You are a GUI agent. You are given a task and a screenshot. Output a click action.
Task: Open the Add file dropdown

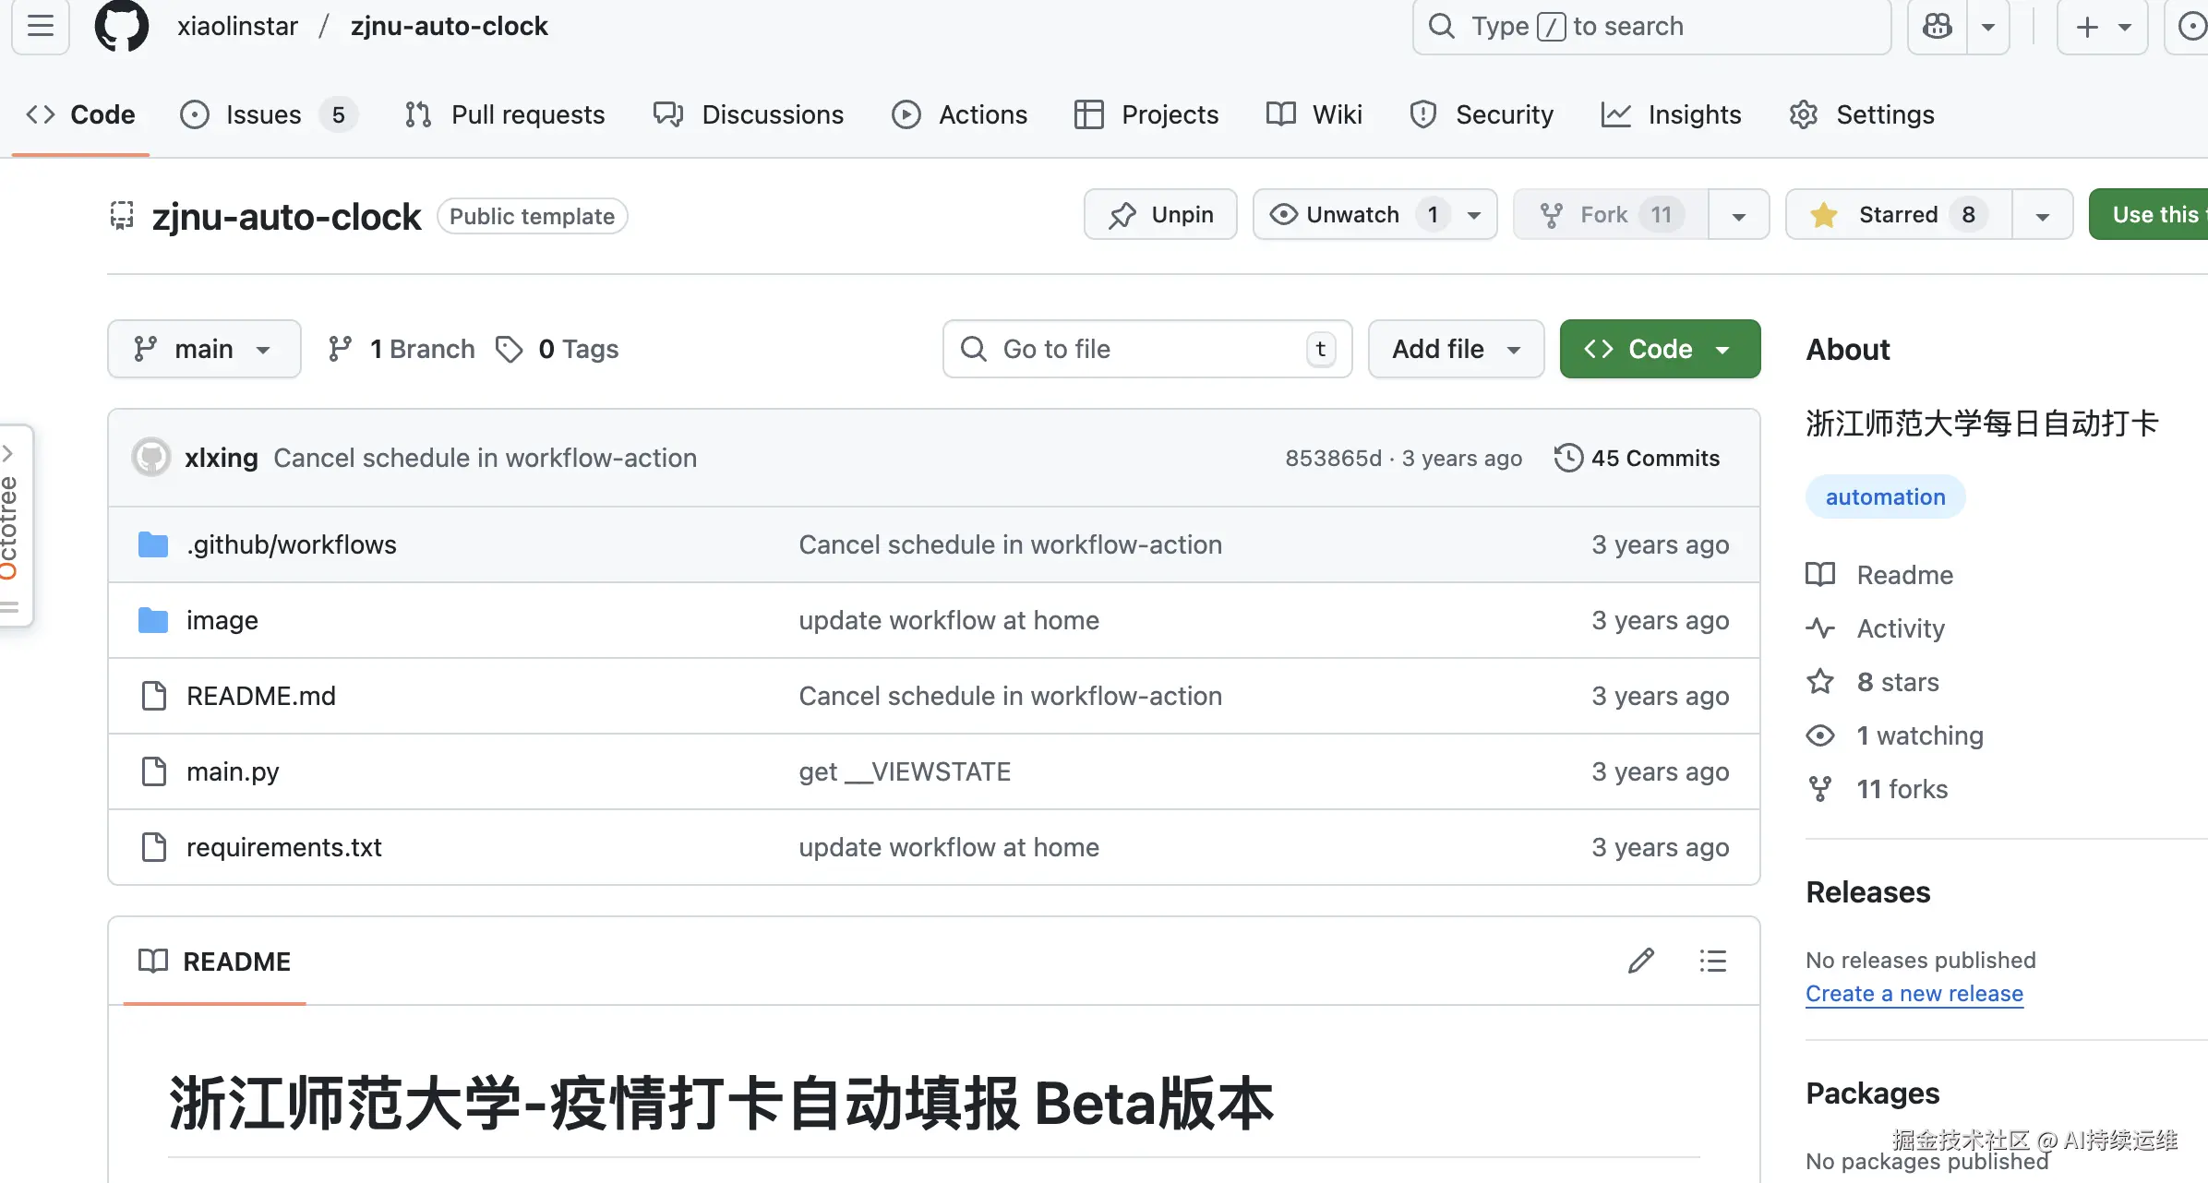tap(1456, 349)
